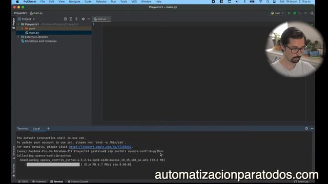Open the TODO tool window
Screen dimensions: 328x184
[x=23, y=182]
